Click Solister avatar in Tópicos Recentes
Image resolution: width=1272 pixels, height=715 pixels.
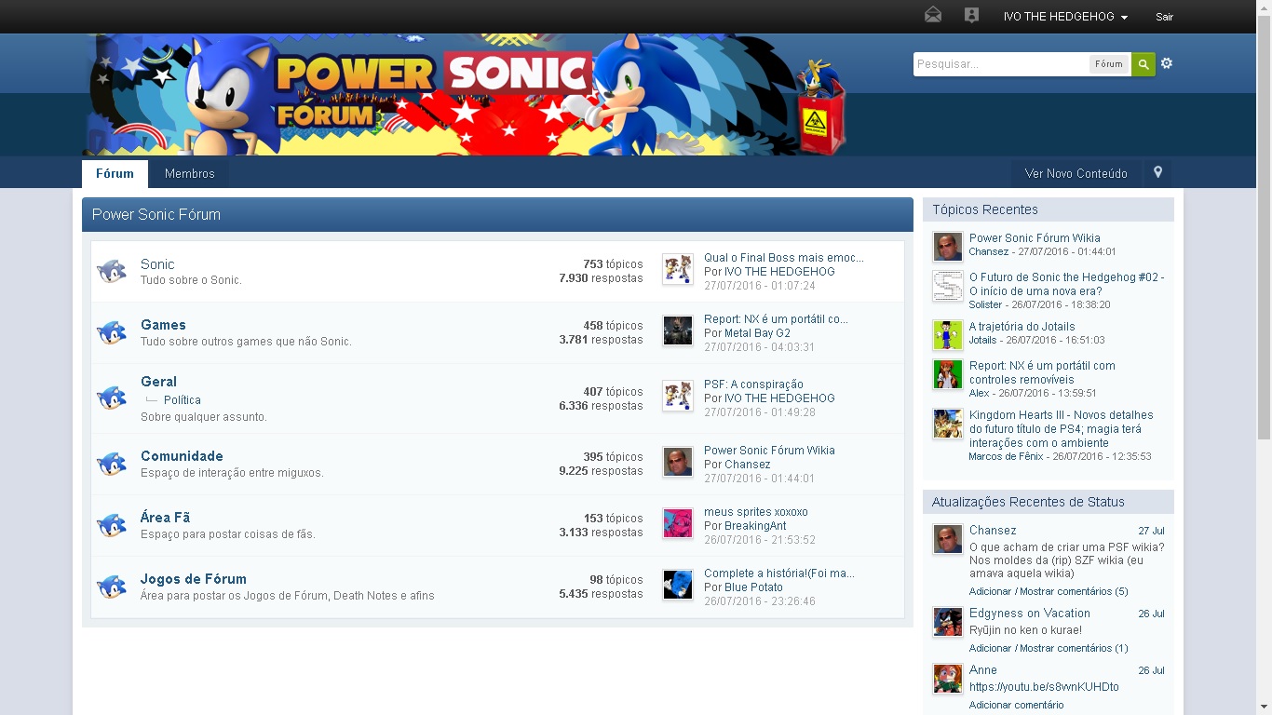(x=948, y=286)
